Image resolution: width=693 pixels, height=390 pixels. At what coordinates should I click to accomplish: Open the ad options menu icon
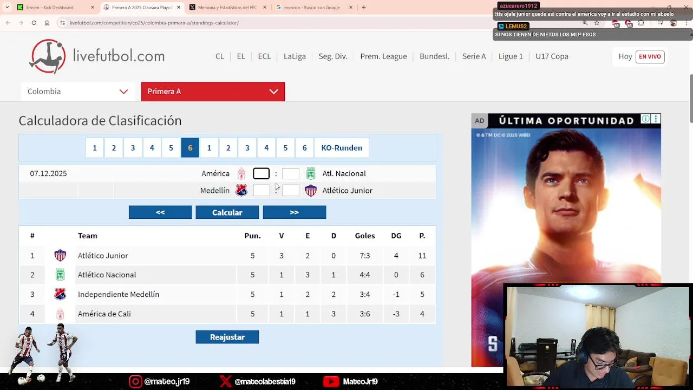click(x=656, y=119)
